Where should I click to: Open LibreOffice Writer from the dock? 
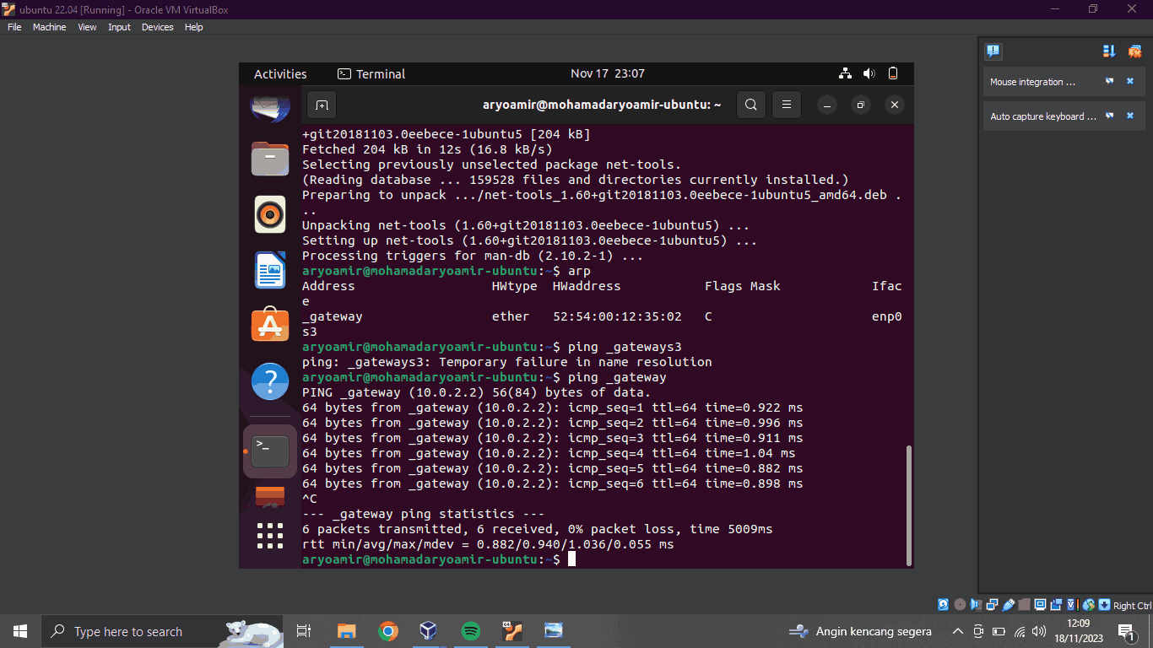point(270,270)
